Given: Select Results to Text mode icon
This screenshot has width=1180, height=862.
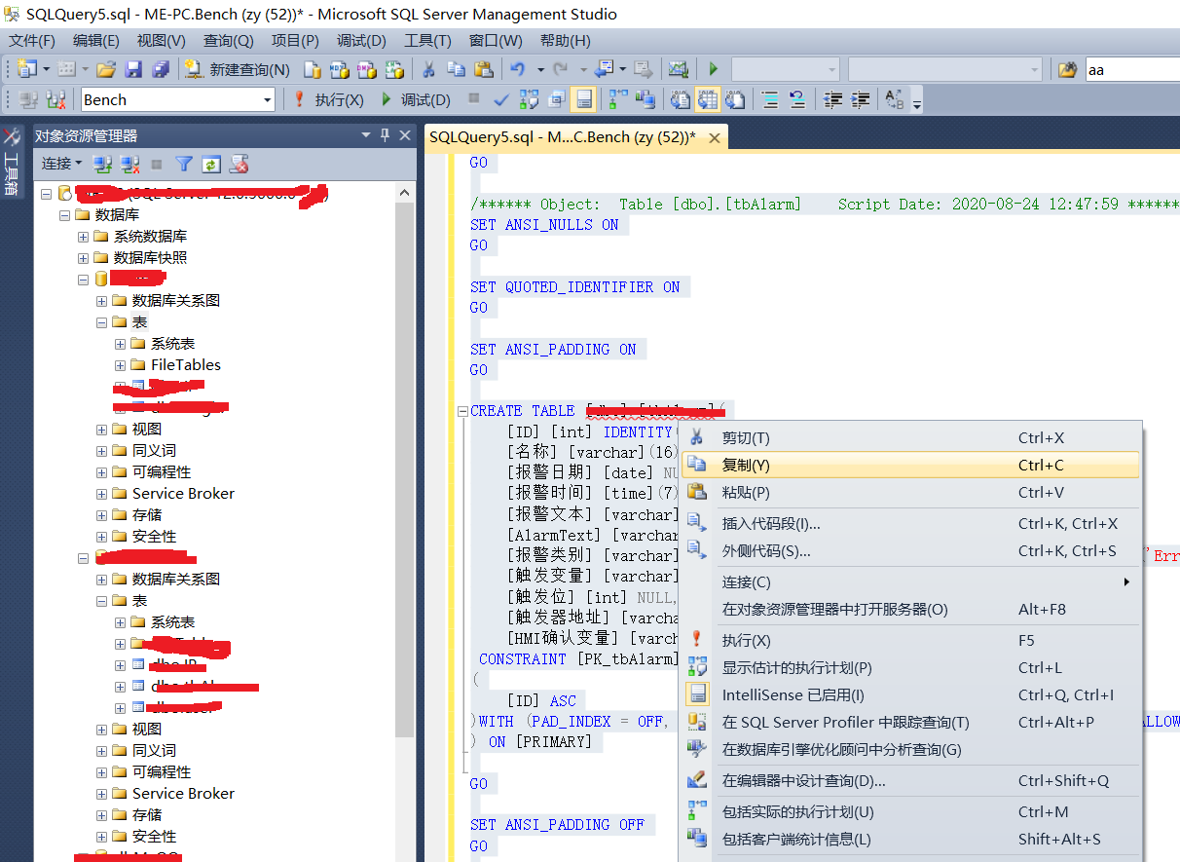Looking at the screenshot, I should 681,99.
